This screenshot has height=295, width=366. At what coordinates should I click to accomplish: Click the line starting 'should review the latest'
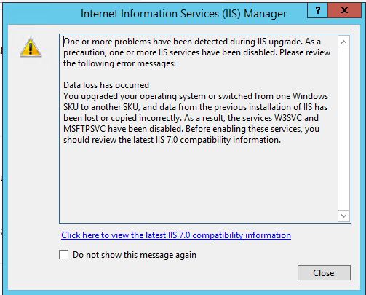172,140
